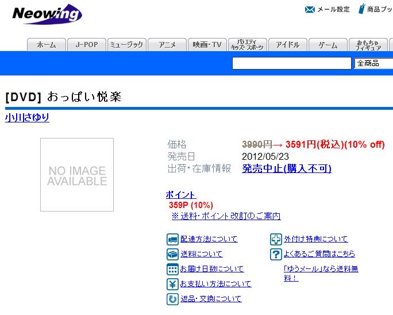The height and width of the screenshot is (315, 393).
Task: Open お届け日数について link
Action: [x=212, y=269]
